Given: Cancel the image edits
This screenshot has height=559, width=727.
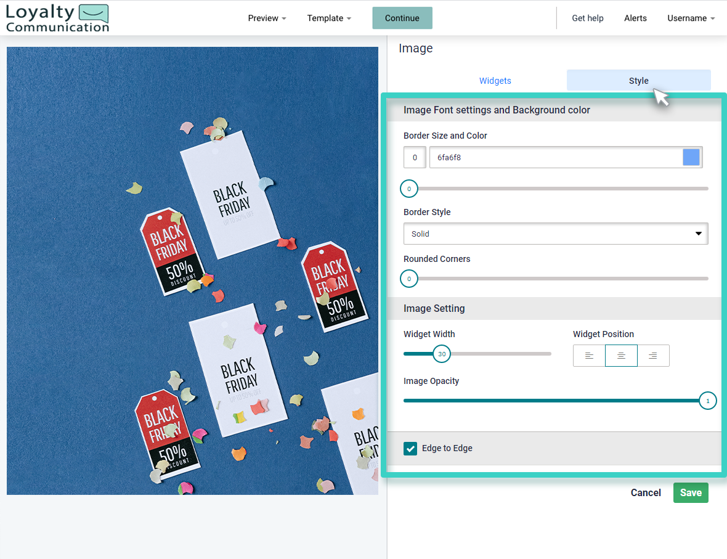Looking at the screenshot, I should coord(646,492).
